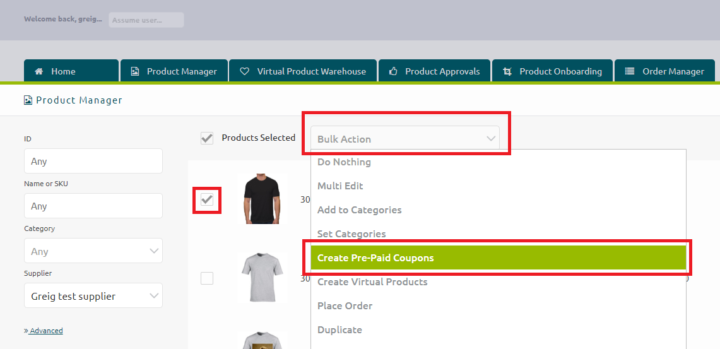The height and width of the screenshot is (349, 720).
Task: Click the thumbs-up icon on Product Approvals
Action: tap(393, 71)
